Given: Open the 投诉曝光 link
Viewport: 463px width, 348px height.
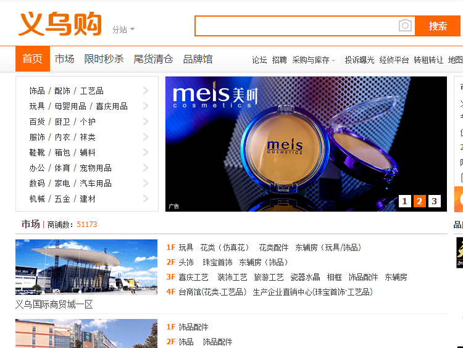Looking at the screenshot, I should click(x=359, y=60).
